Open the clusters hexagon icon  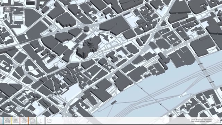24,121
